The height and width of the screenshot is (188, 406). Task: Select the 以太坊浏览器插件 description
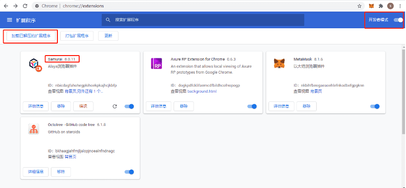tap(309, 66)
